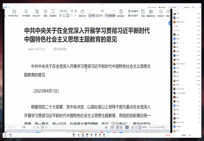Enable 连续阅读 continuous reading mode
The width and height of the screenshot is (204, 141).
111,16
